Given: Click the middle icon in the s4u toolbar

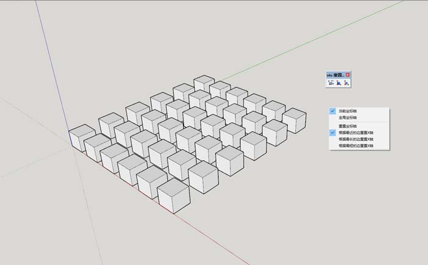Looking at the screenshot, I should (338, 82).
